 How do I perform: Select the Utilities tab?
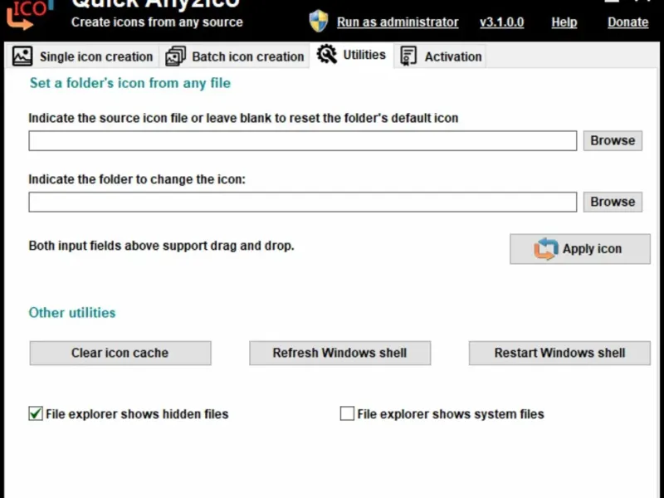pyautogui.click(x=351, y=55)
